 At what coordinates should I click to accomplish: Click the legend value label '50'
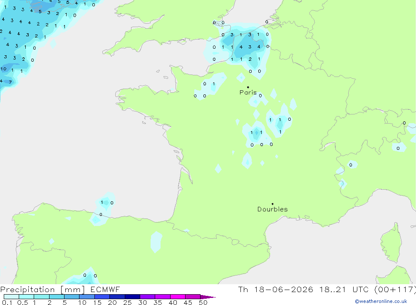pyautogui.click(x=203, y=303)
